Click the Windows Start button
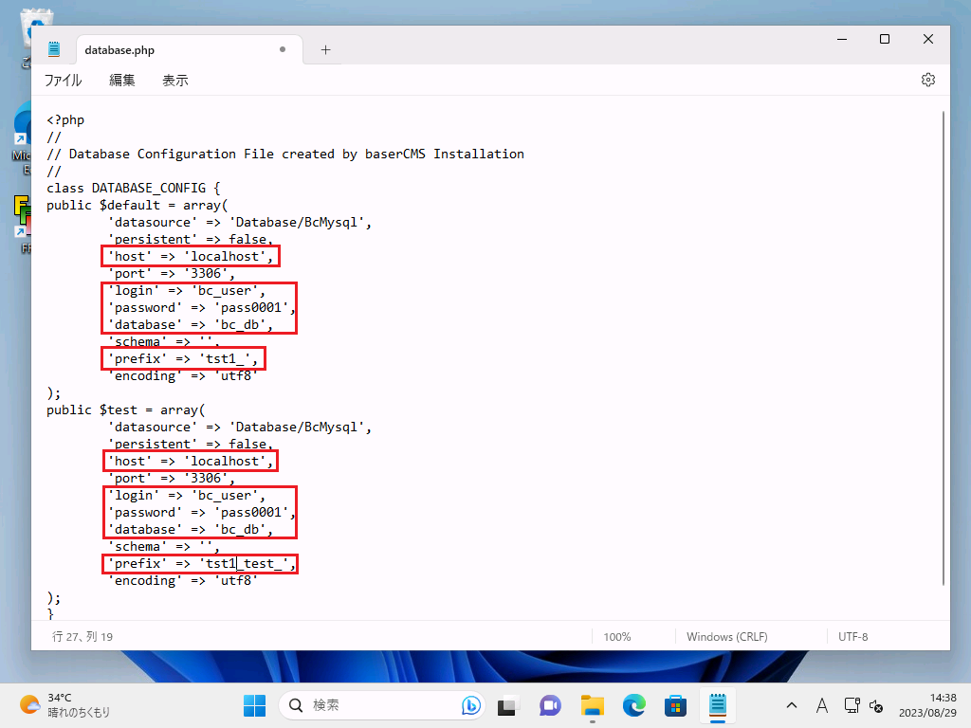The height and width of the screenshot is (728, 971). (254, 705)
